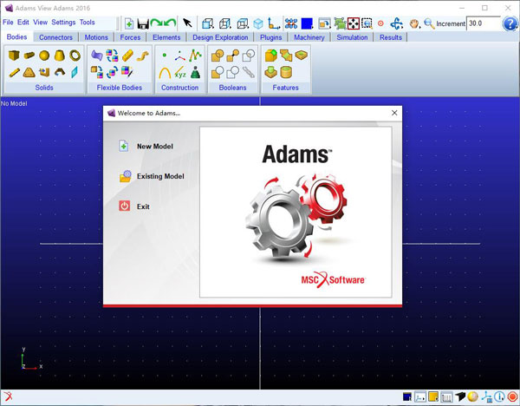This screenshot has width=520, height=406.
Task: Click the yellow flexible beam icon
Action: coord(127,56)
